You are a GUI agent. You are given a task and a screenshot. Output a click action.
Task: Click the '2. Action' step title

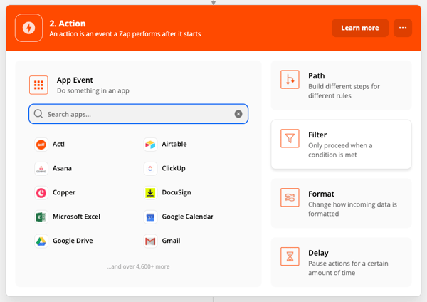click(x=68, y=24)
